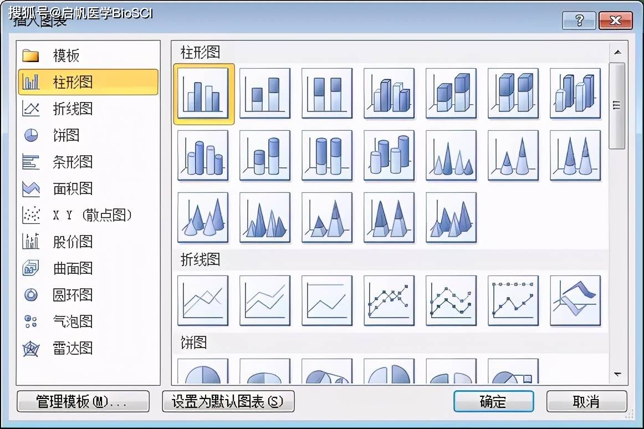The image size is (644, 429).
Task: Select 条形图 from the chart type list
Action: 72,162
